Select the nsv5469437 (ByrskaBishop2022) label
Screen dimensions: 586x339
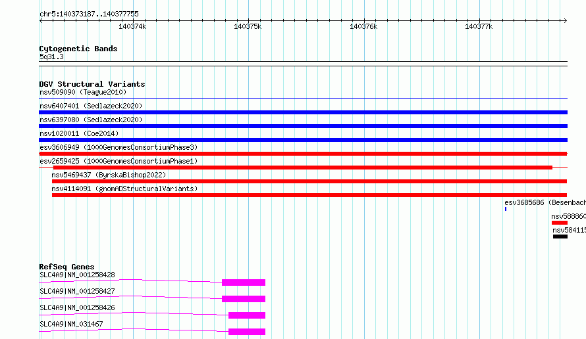coord(109,175)
